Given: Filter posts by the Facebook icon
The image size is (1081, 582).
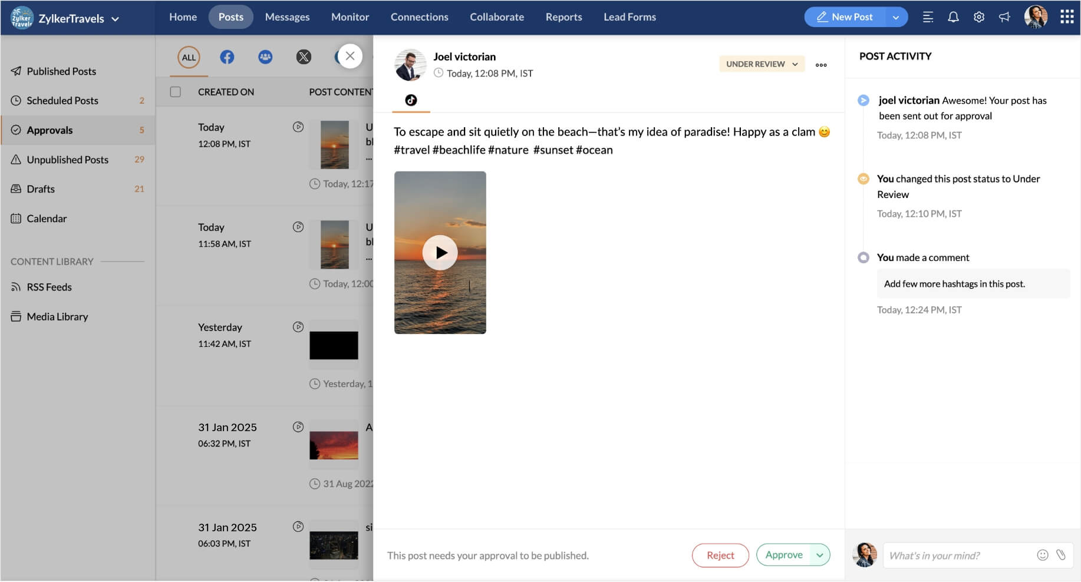Looking at the screenshot, I should (227, 57).
